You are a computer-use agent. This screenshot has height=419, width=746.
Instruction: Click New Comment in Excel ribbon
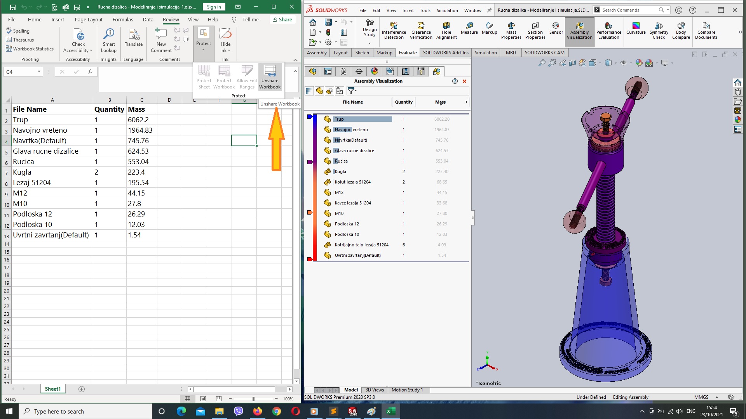pos(161,40)
